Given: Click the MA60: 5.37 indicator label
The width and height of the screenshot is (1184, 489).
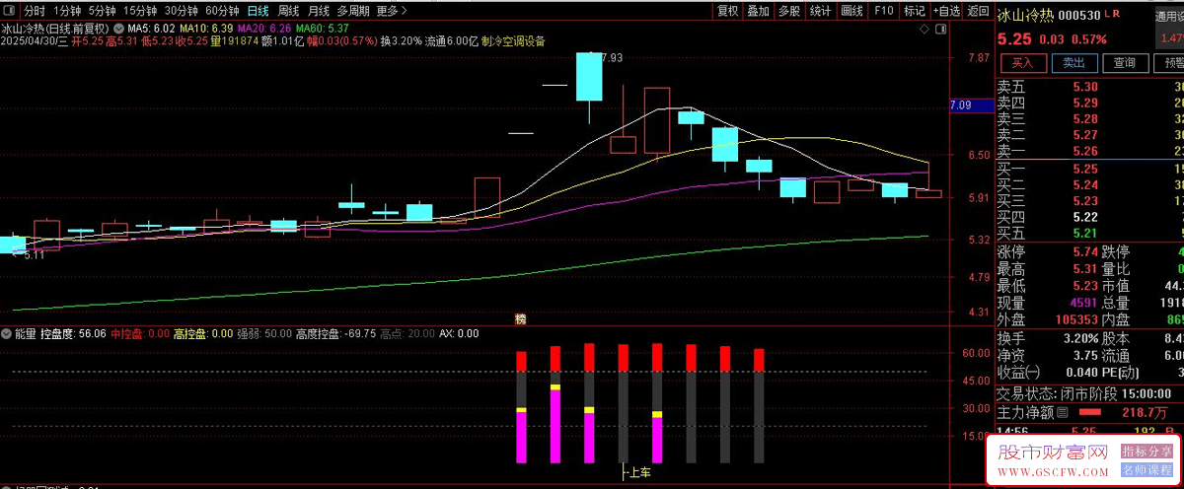Looking at the screenshot, I should [x=323, y=29].
